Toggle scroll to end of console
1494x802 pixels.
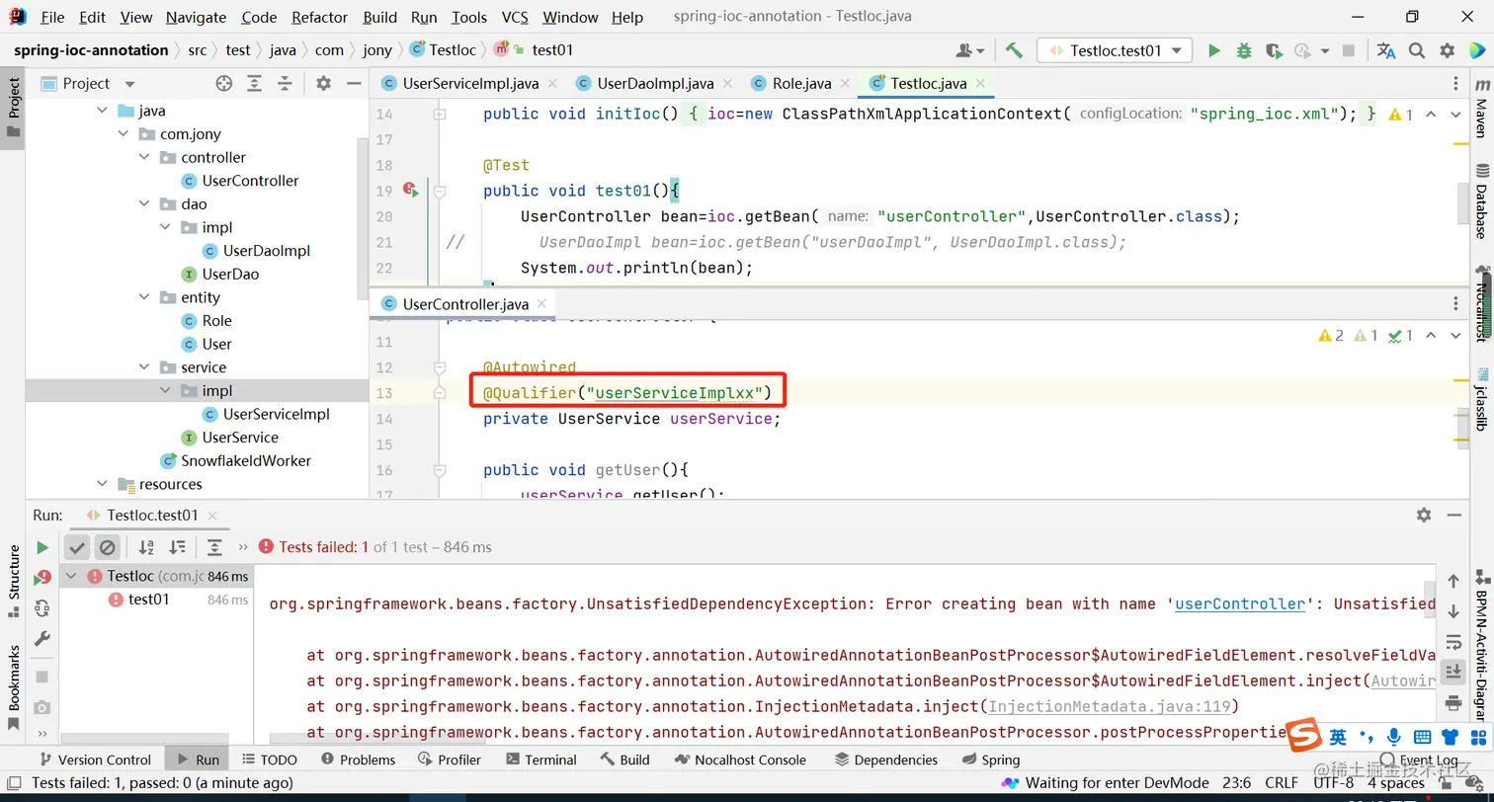point(1453,672)
